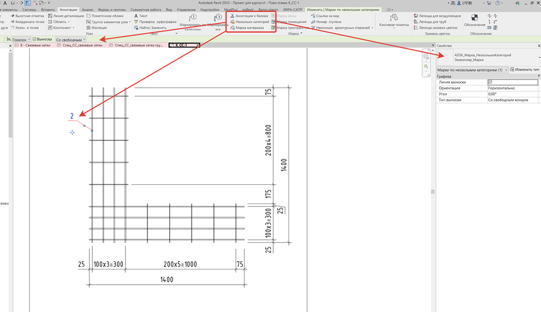Open the ЛИРА-САПР ribbon tab

292,9
